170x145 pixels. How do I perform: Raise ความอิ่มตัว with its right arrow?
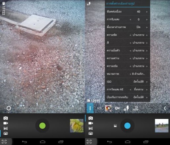pyautogui.click(x=147, y=51)
